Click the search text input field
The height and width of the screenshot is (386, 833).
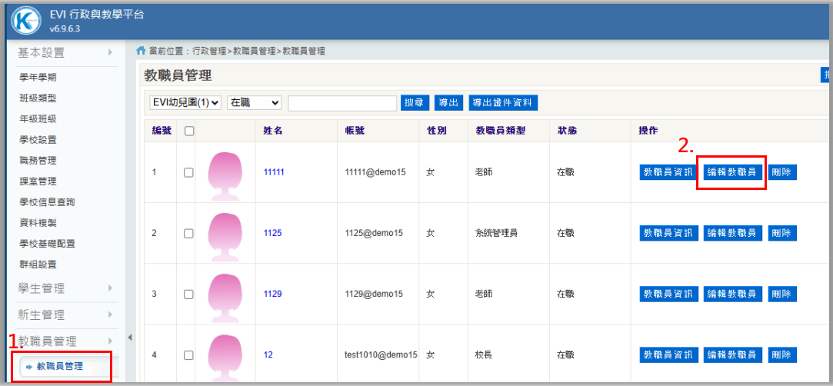342,103
